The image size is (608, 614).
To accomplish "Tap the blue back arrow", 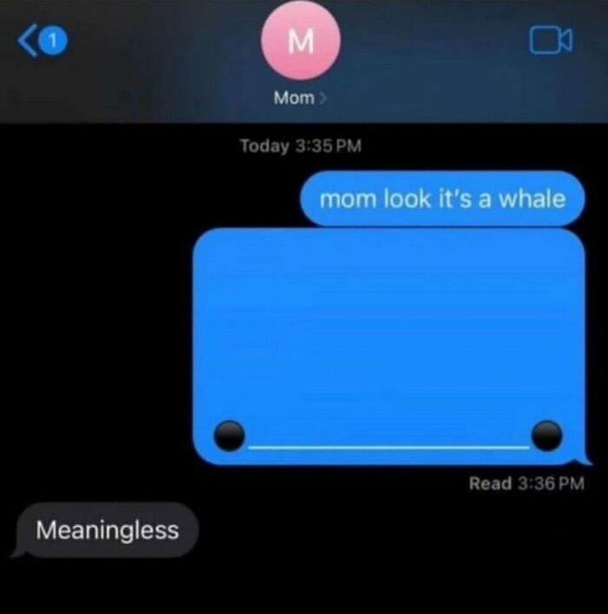I will (28, 40).
